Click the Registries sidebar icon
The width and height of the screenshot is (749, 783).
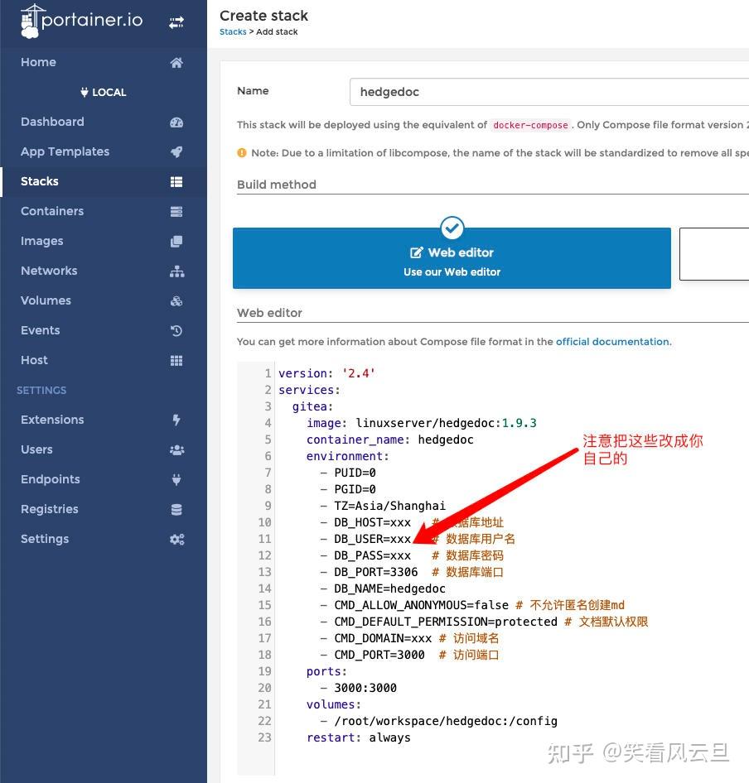(176, 509)
